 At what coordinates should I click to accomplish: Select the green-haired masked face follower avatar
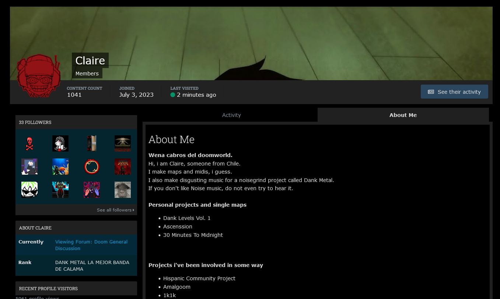click(x=29, y=190)
